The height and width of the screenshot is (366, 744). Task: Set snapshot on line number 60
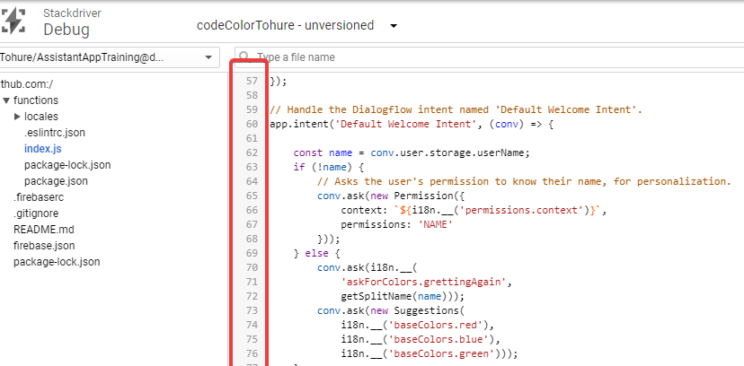[252, 124]
